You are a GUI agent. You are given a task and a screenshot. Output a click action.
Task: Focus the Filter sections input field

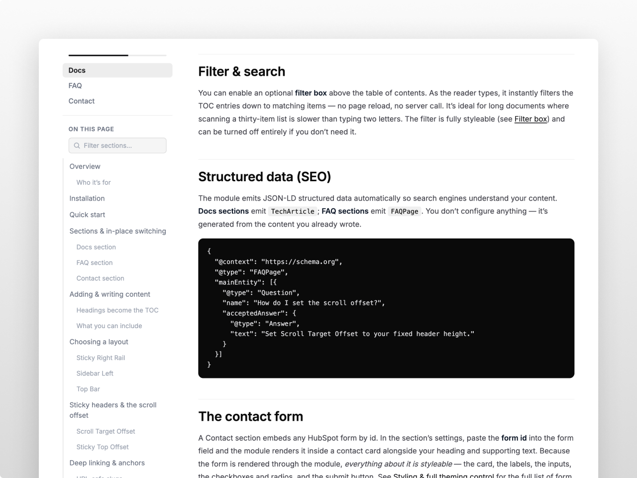(117, 145)
